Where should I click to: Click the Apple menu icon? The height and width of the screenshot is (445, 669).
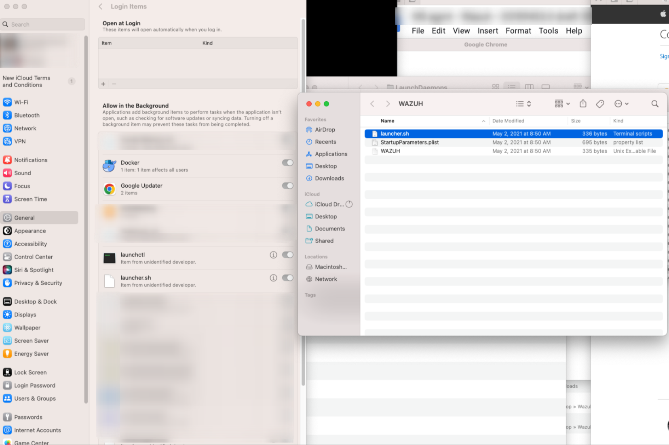(663, 13)
